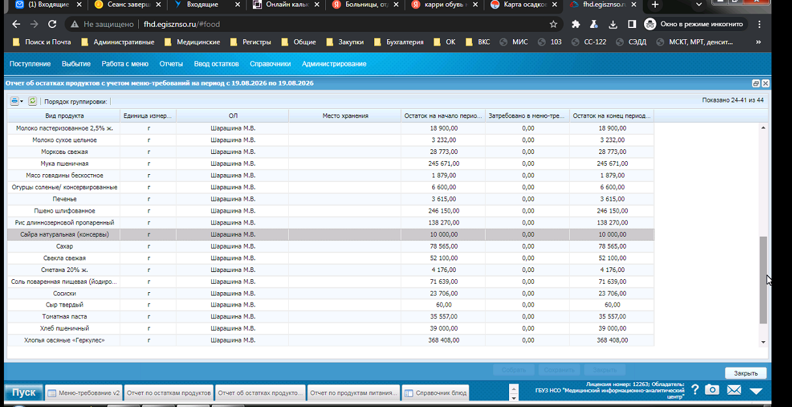
Task: Click the Закрыть button
Action: [746, 373]
